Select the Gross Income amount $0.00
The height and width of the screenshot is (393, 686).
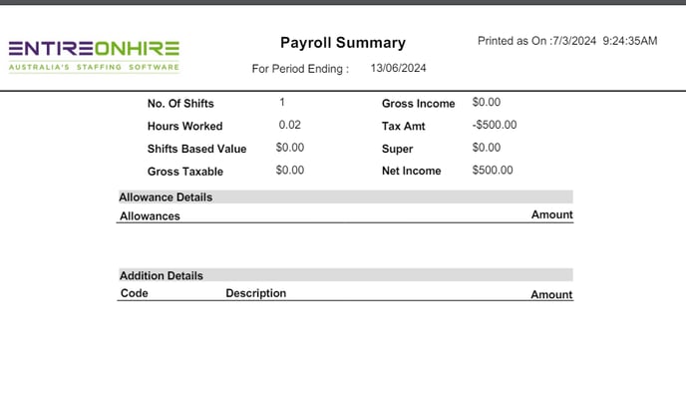486,102
